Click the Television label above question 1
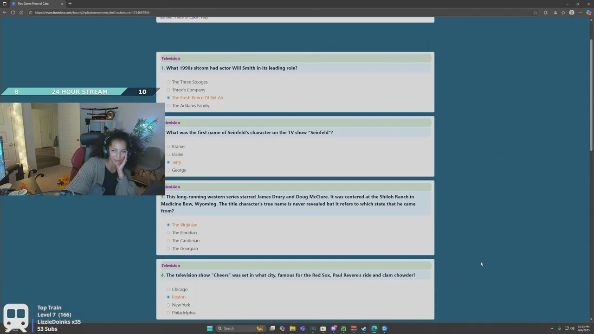 tap(170, 58)
